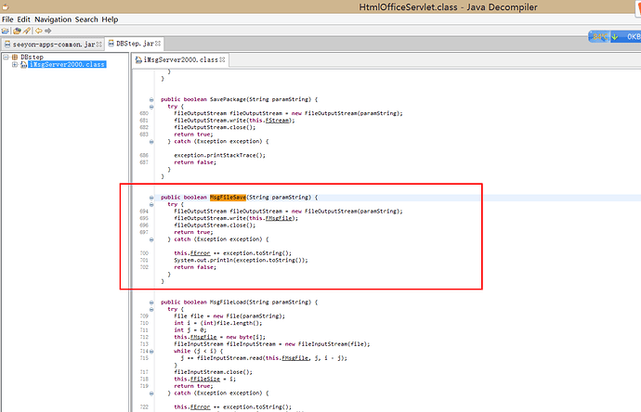Collapse the MsgFileSave method fold marker
The width and height of the screenshot is (641, 412).
[151, 198]
